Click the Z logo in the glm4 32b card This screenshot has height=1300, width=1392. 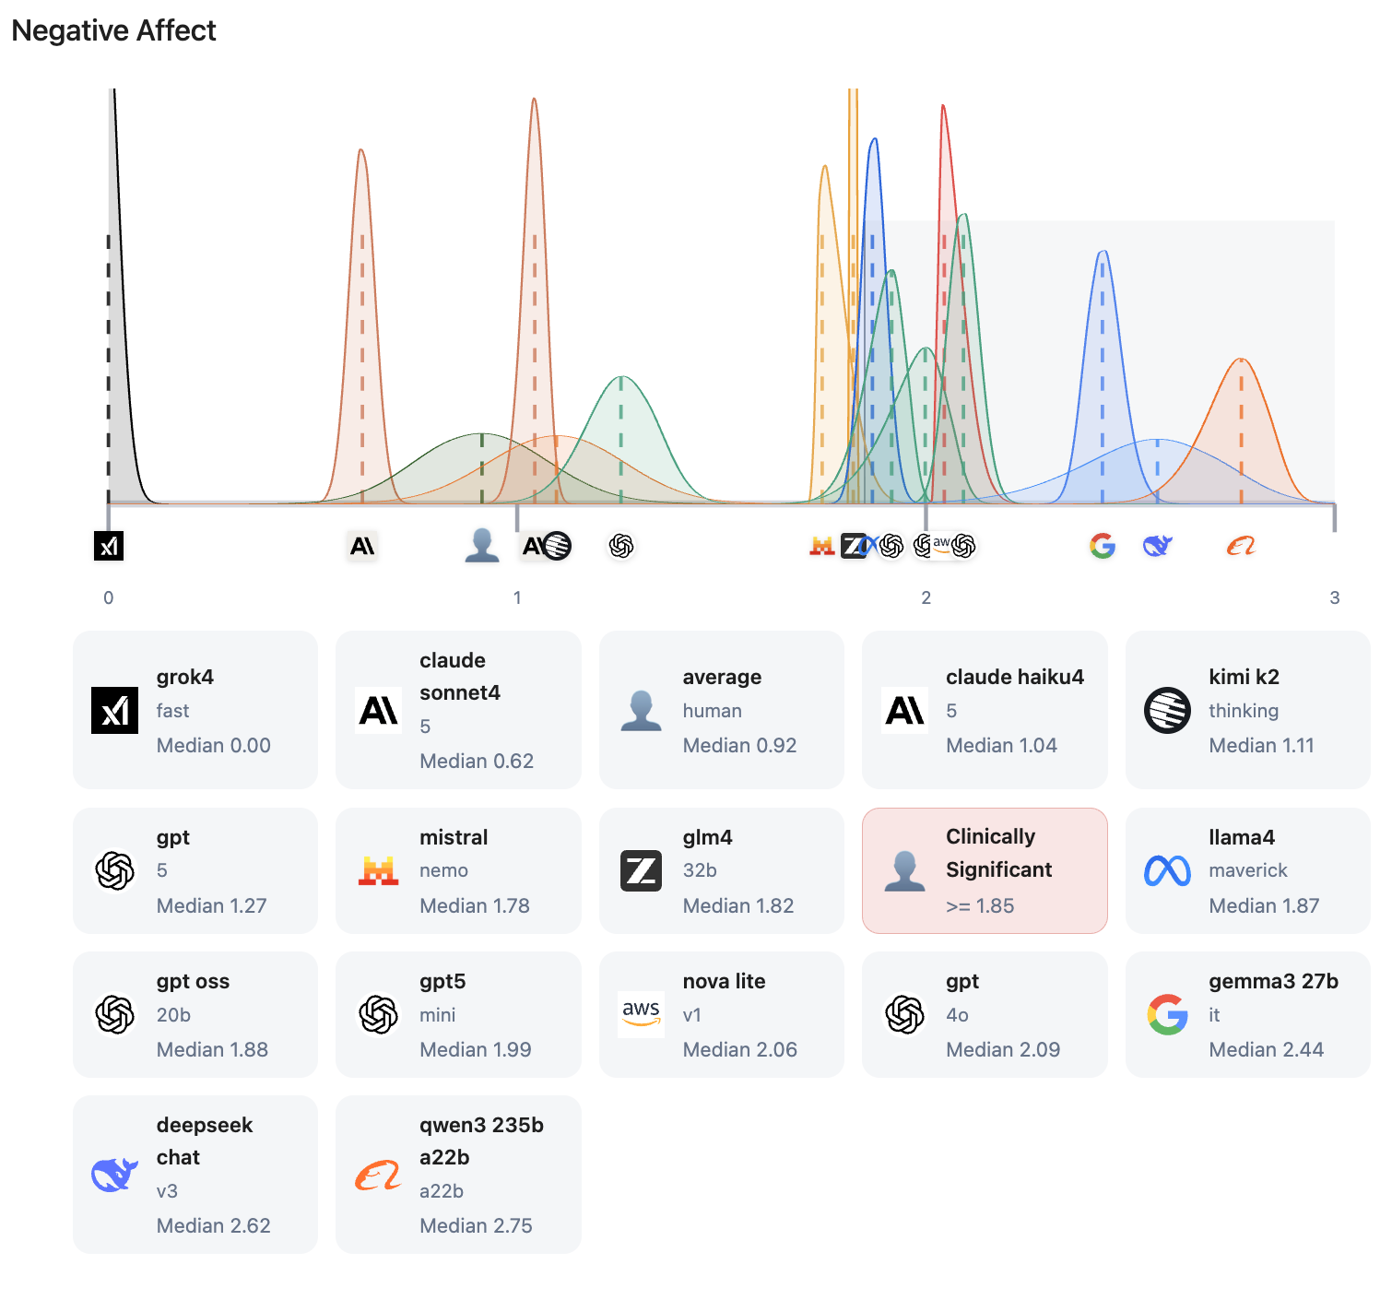641,870
